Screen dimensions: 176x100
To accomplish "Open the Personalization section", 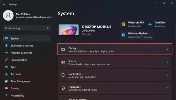I will [x=27, y=60].
